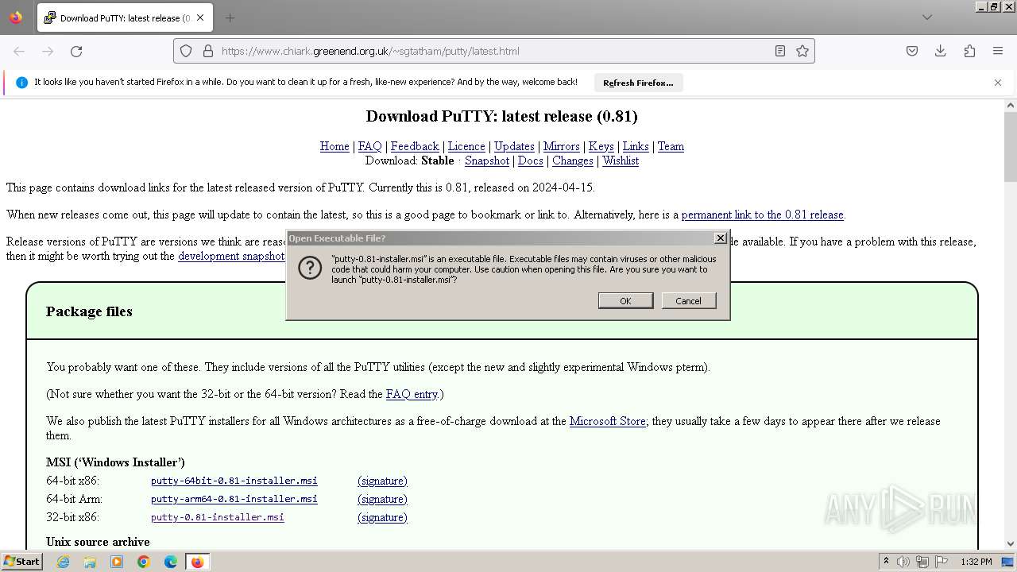Viewport: 1017px width, 572px height.
Task: Click the URL address field
Action: tap(494, 51)
